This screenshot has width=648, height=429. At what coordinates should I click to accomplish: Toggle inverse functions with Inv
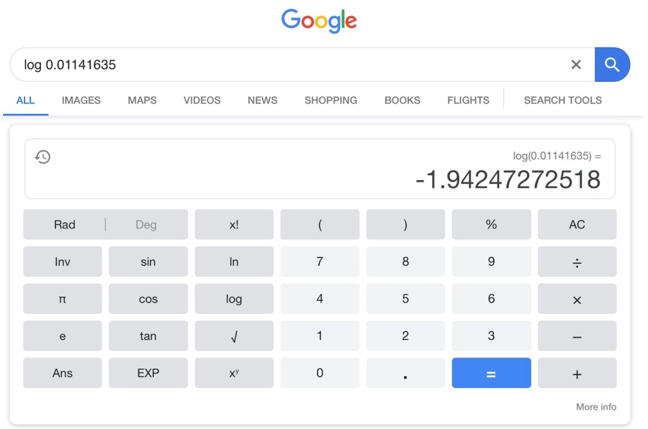tap(63, 262)
